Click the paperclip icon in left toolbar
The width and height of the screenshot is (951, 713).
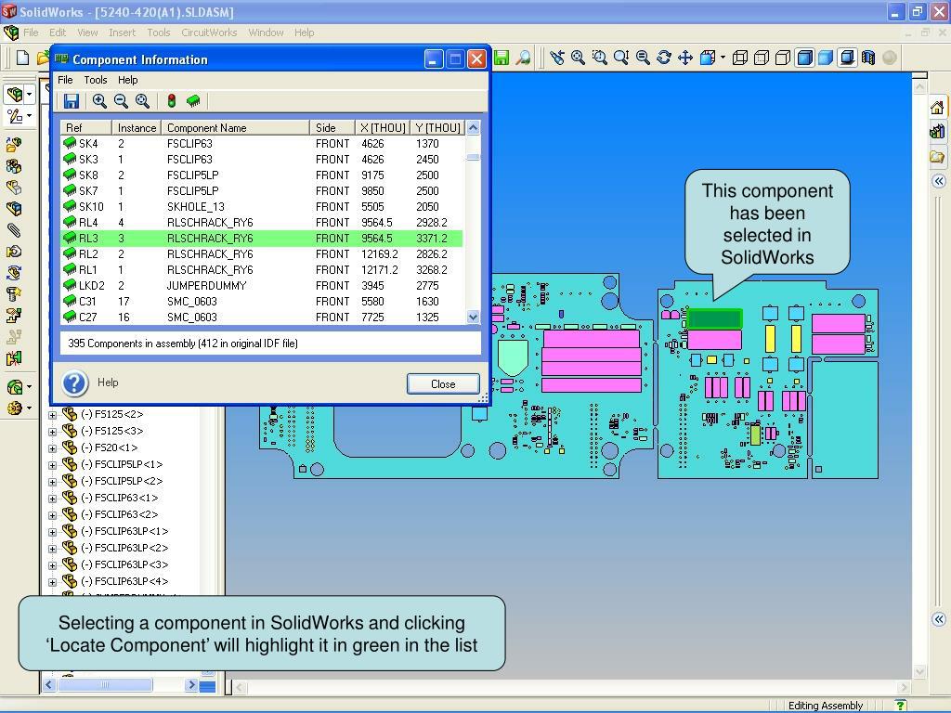(x=14, y=230)
